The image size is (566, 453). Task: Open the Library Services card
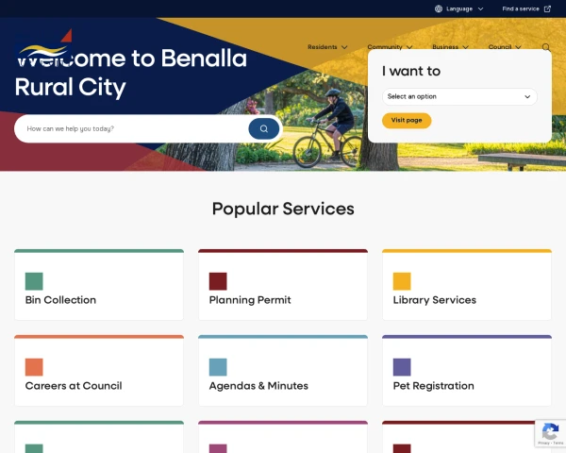[x=467, y=285]
